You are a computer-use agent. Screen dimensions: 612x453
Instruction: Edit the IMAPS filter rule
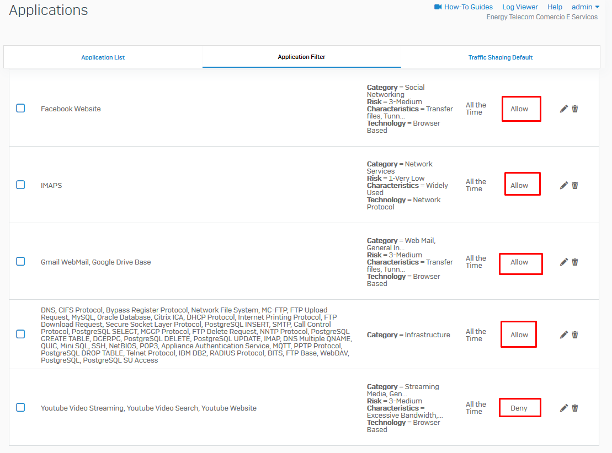(563, 186)
